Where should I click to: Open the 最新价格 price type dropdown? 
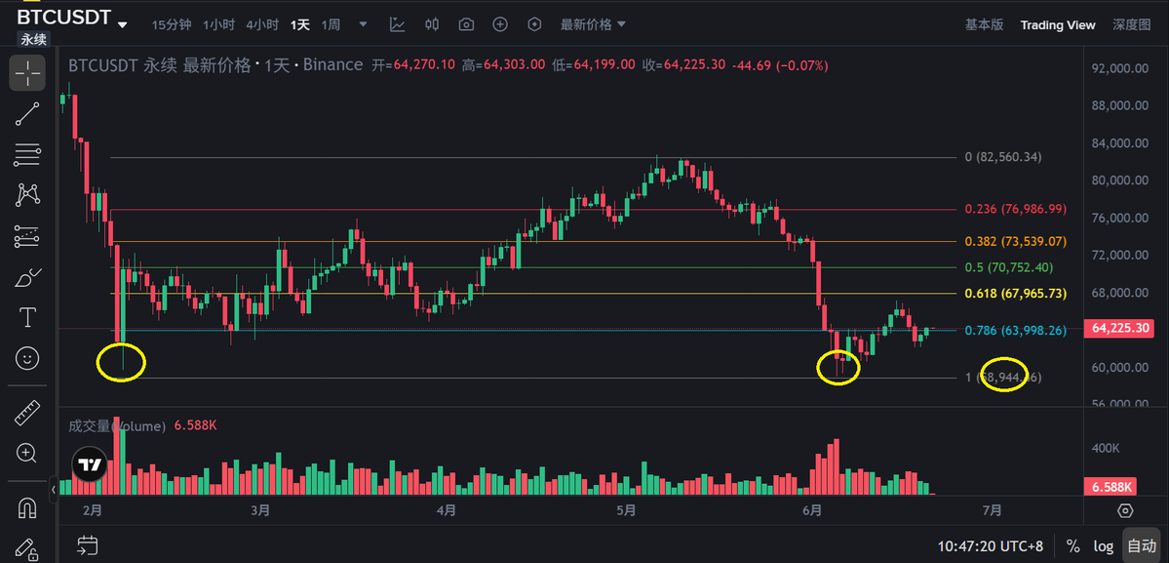[x=594, y=24]
